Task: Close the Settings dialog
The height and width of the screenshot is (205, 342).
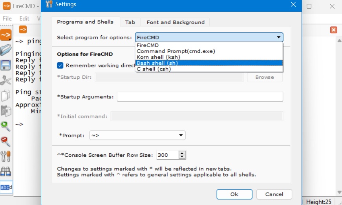Action: [293, 4]
